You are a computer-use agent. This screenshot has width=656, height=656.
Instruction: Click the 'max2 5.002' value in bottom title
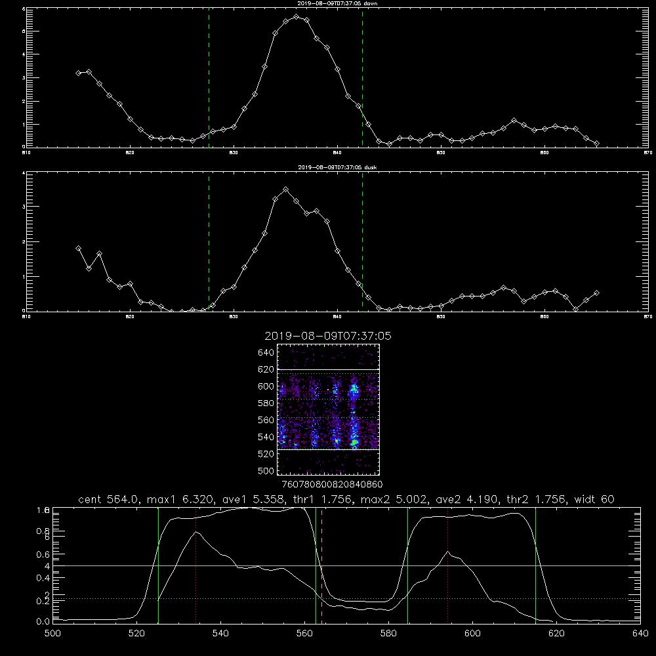pos(394,499)
